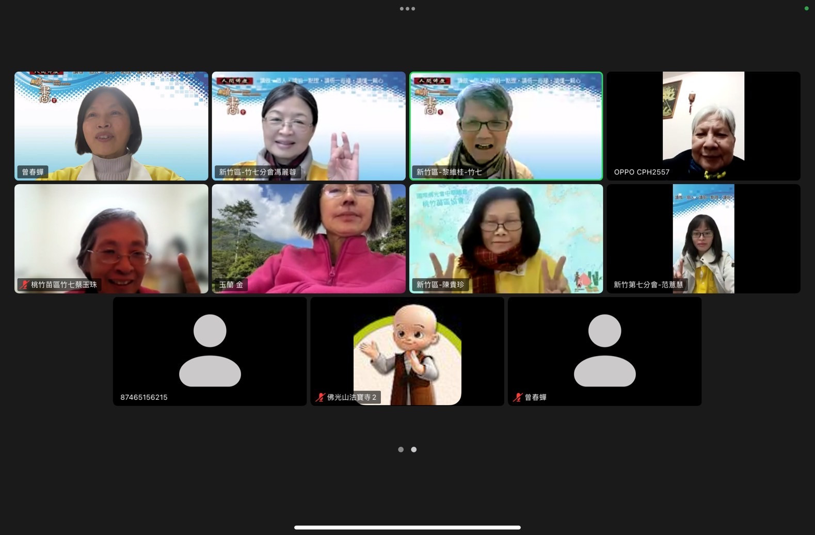Tap the muted mic icon beside 佛光山法寶寺 2
The height and width of the screenshot is (535, 815).
click(x=320, y=397)
